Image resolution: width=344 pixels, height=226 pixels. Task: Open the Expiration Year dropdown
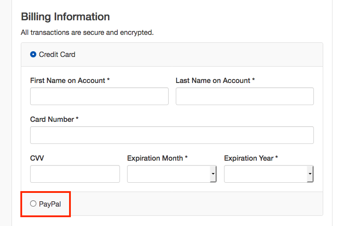point(265,174)
